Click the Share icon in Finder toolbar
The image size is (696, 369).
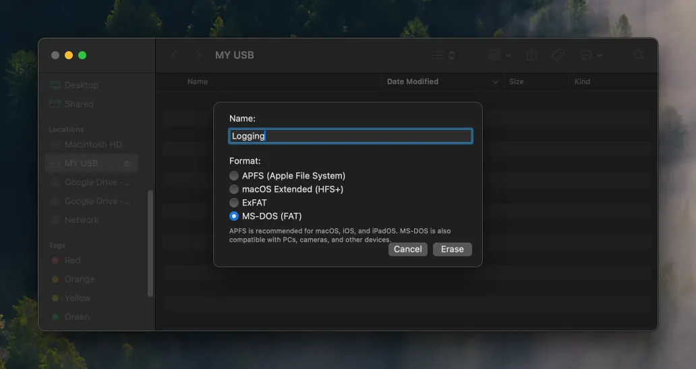[x=531, y=55]
